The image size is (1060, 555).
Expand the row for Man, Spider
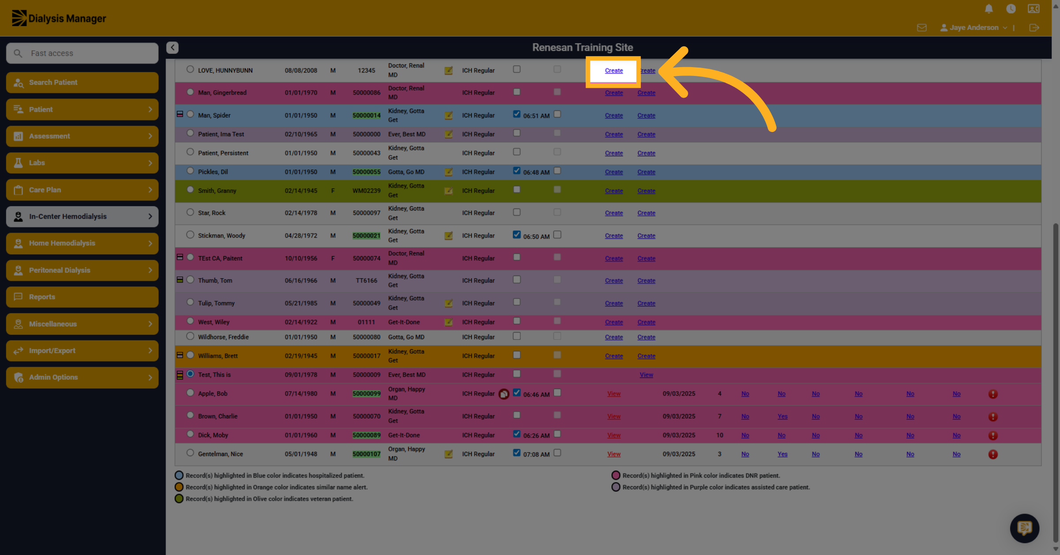180,114
